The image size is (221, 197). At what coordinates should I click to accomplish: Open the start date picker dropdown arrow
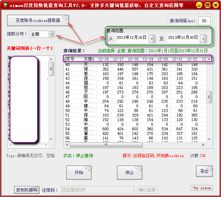152,39
